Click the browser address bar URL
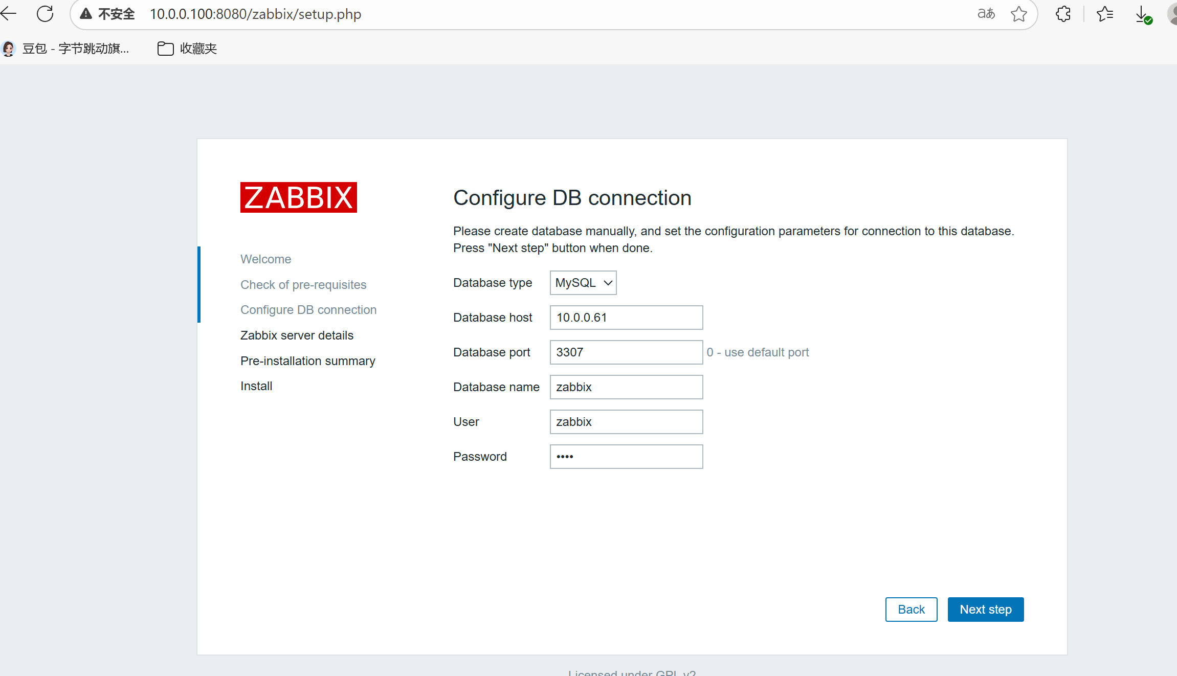The width and height of the screenshot is (1177, 676). [x=256, y=14]
